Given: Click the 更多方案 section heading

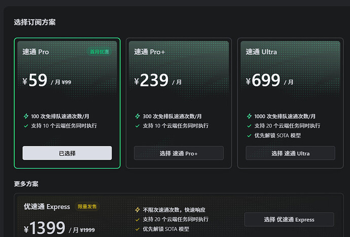Looking at the screenshot, I should pyautogui.click(x=26, y=184).
